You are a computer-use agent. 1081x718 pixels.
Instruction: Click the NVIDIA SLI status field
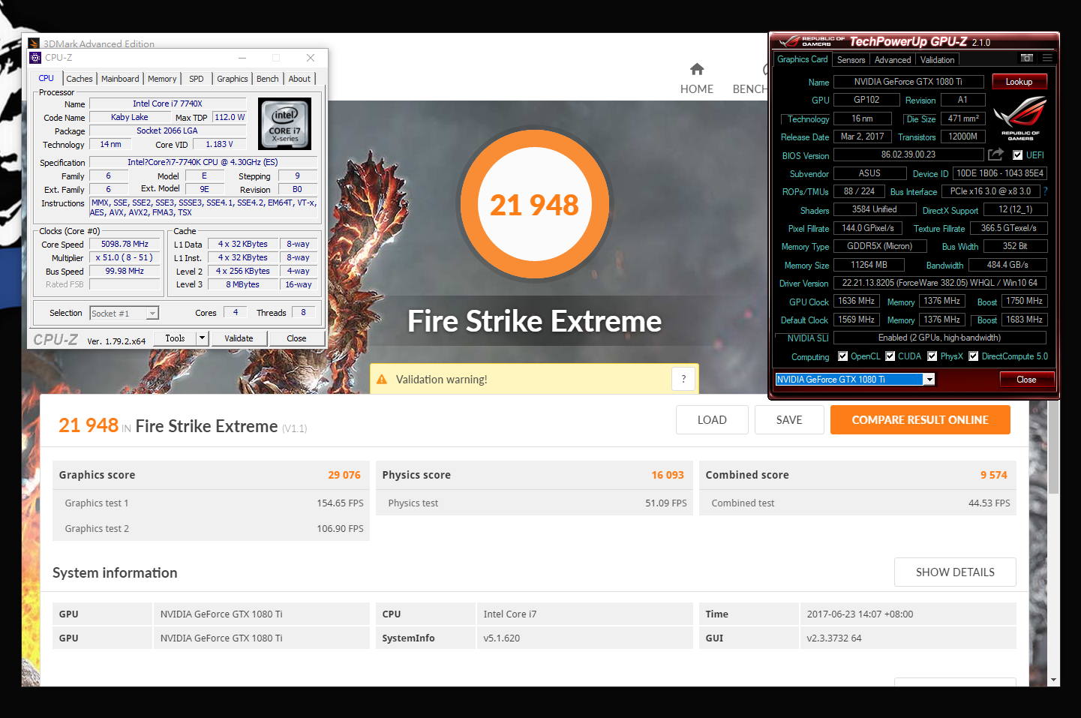coord(940,338)
